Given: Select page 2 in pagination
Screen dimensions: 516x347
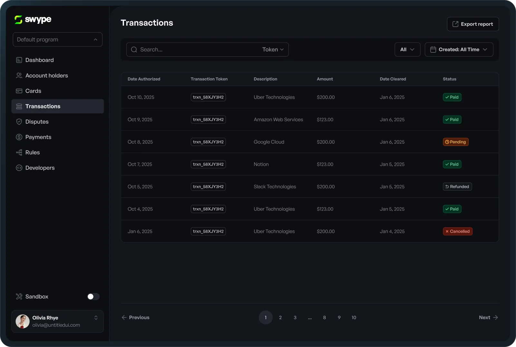Looking at the screenshot, I should (x=281, y=317).
